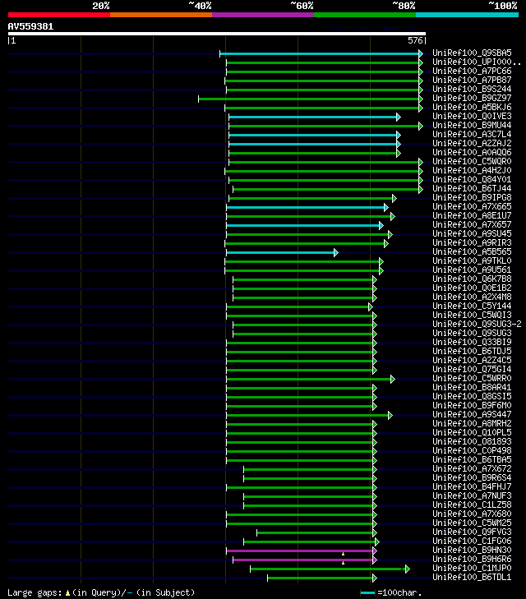
Task: Select the UniRef100_C1LZ58 label
Action: pyautogui.click(x=472, y=505)
